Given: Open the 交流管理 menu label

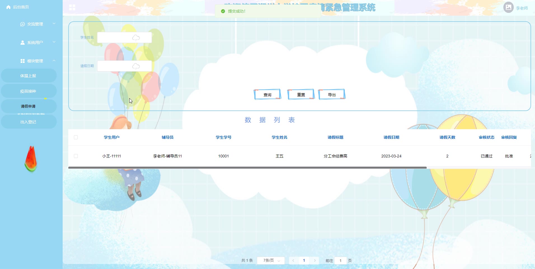Looking at the screenshot, I should click(x=35, y=24).
